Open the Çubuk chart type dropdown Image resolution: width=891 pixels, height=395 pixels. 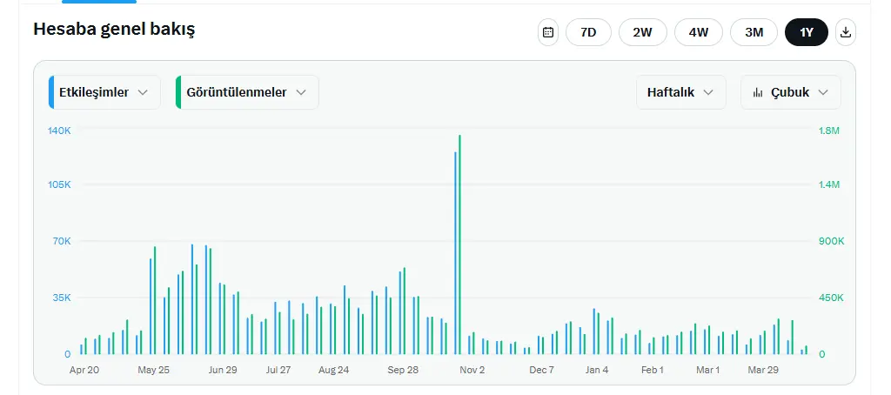(x=790, y=92)
